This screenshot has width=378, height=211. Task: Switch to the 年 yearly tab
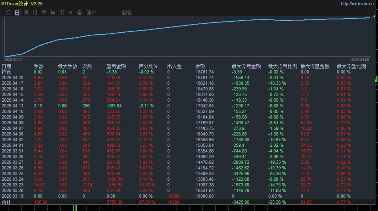point(53,13)
